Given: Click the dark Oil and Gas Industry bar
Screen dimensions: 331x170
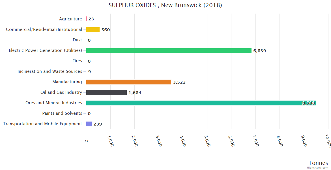Looking at the screenshot, I should coord(106,92).
